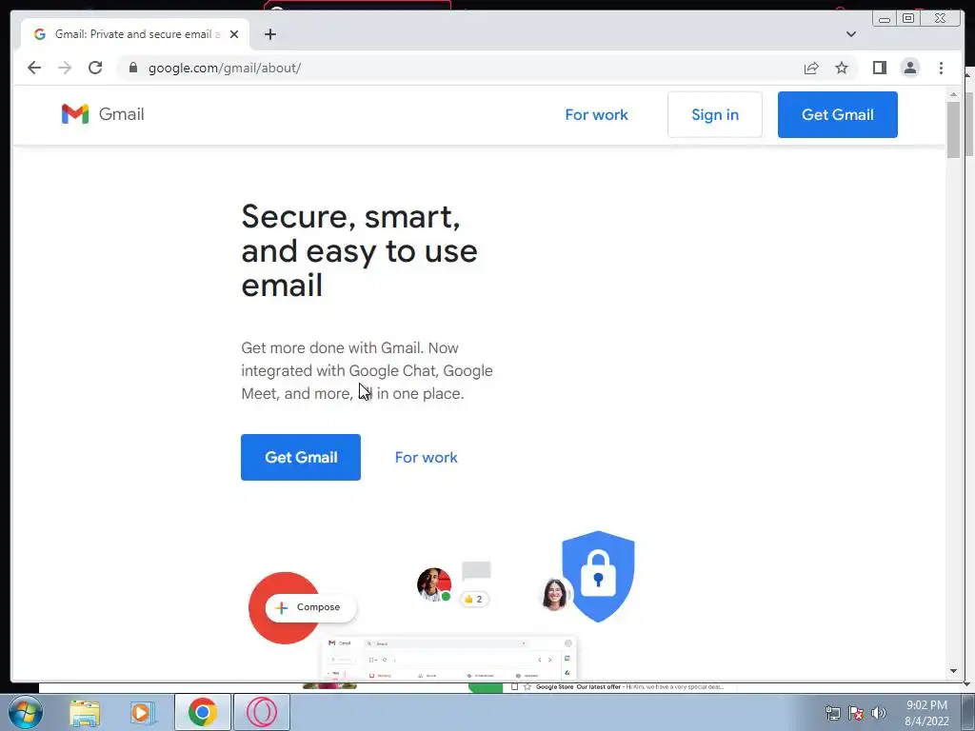975x731 pixels.
Task: Click the padlock site info icon
Action: (x=132, y=68)
